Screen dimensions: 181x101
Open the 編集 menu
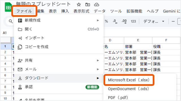(40, 11)
